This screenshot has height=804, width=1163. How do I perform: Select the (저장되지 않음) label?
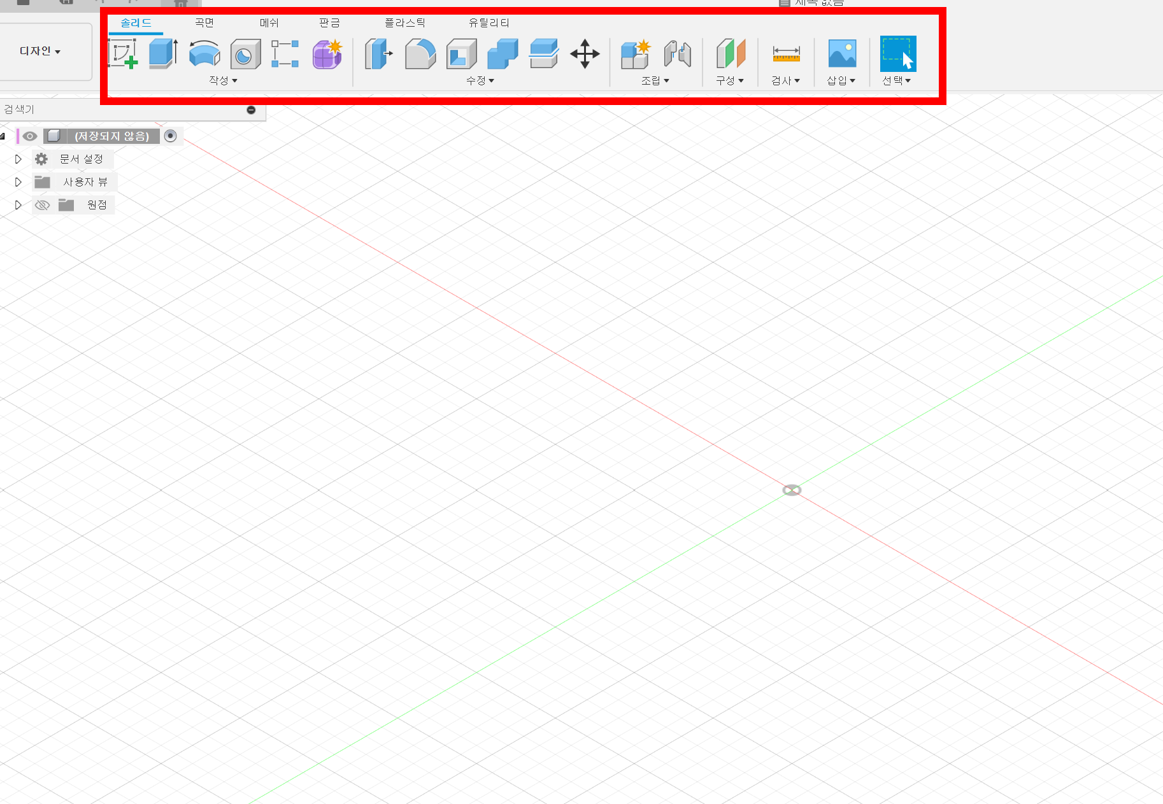coord(112,136)
